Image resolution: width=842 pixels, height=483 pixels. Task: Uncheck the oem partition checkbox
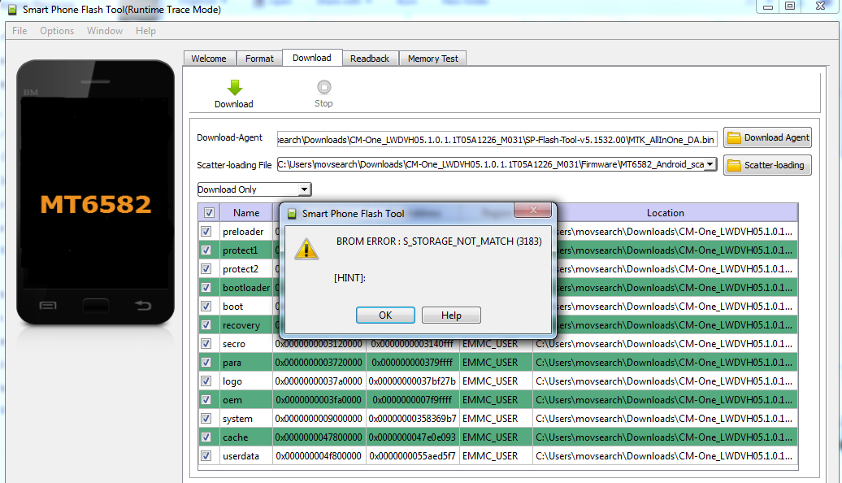coord(206,400)
